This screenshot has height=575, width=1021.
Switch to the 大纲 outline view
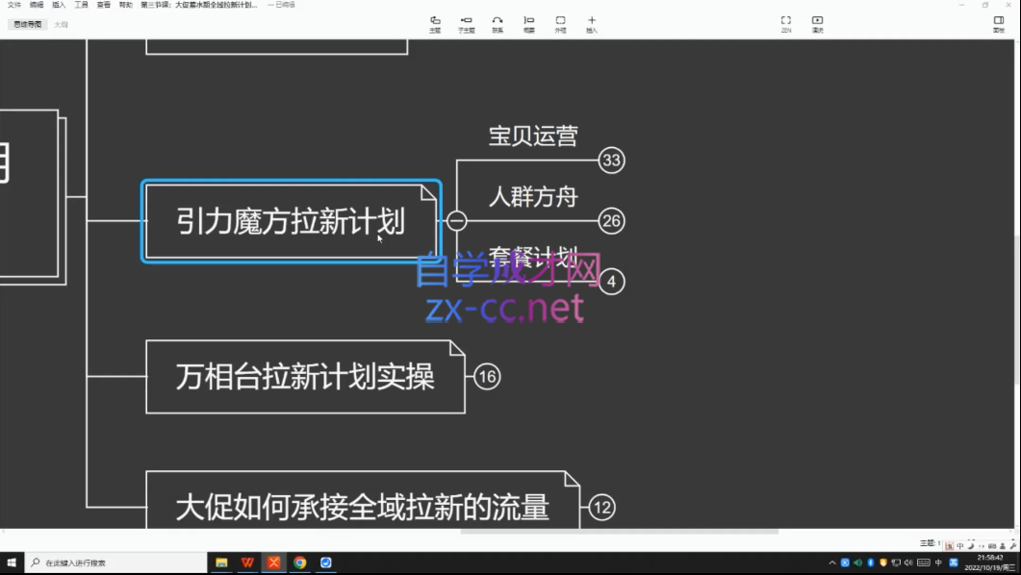(x=61, y=25)
